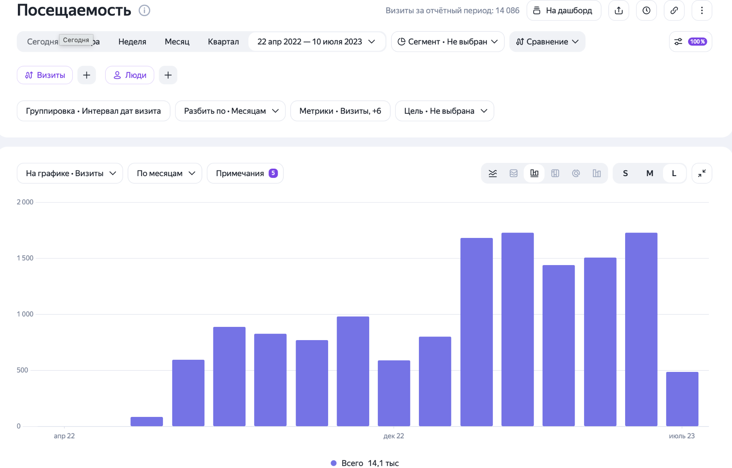Click the export/share upload icon
This screenshot has width=732, height=468.
click(619, 10)
